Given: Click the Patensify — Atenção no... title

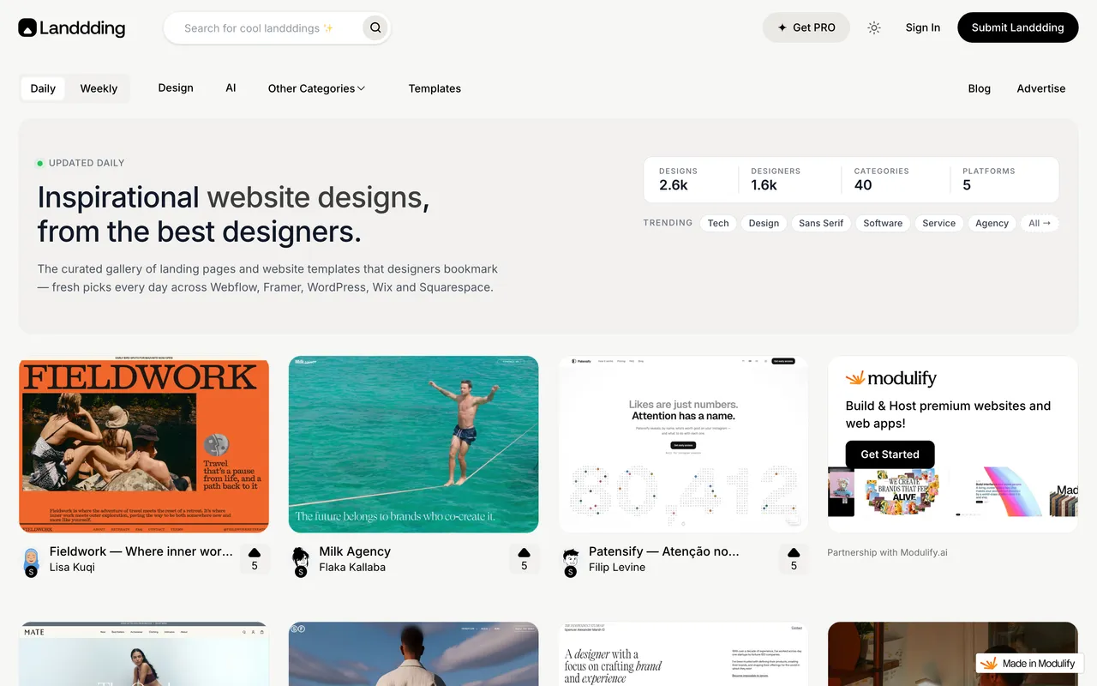Looking at the screenshot, I should 663,551.
